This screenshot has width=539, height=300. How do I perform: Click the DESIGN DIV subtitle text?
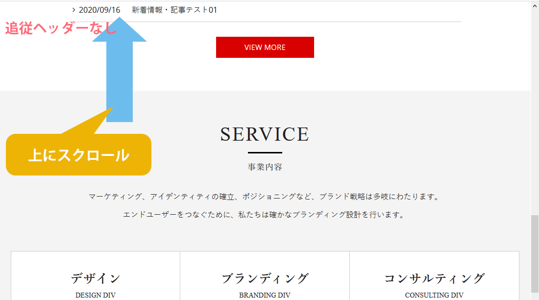[x=96, y=295]
